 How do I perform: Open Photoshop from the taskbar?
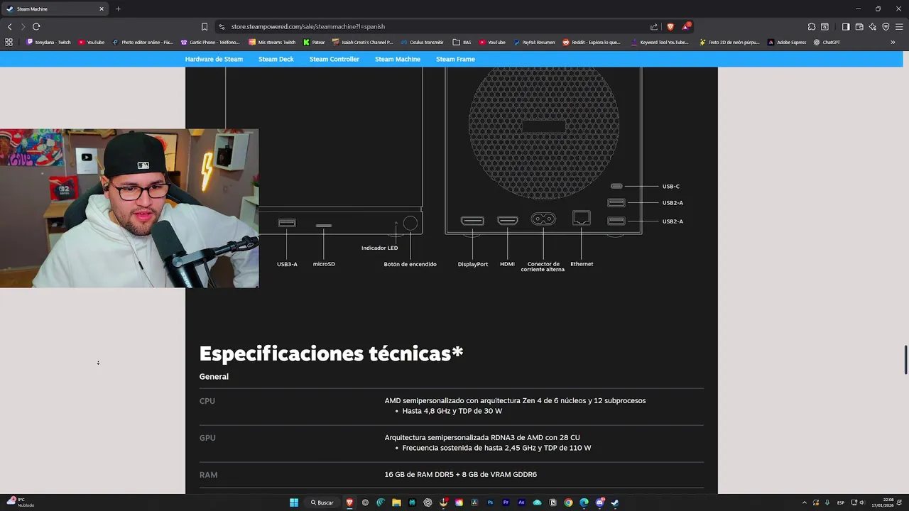(490, 502)
